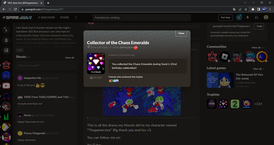Screen dimensions: 274x145
Task: Open the Among Us community icon
Action: 237,56
